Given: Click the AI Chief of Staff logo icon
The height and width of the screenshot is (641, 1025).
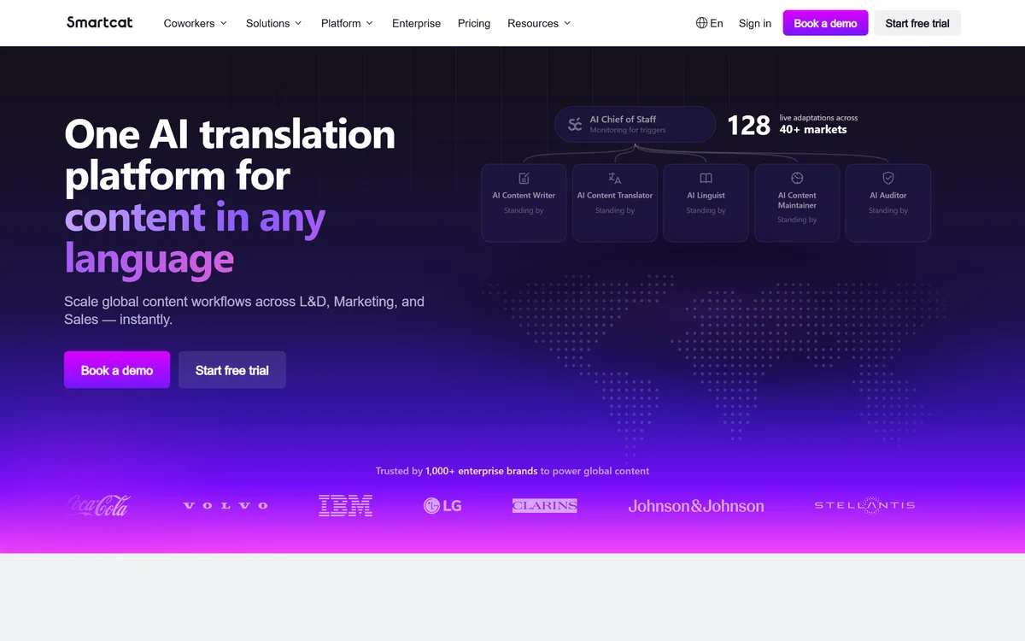Looking at the screenshot, I should click(575, 125).
